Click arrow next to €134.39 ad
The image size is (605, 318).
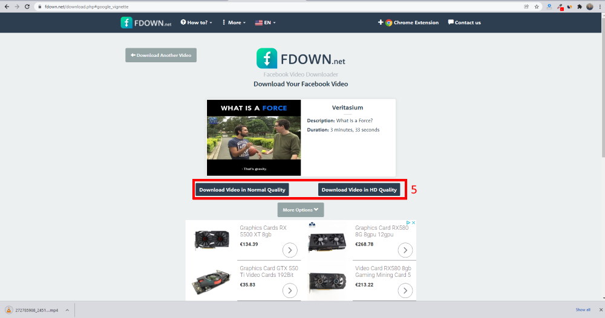290,250
